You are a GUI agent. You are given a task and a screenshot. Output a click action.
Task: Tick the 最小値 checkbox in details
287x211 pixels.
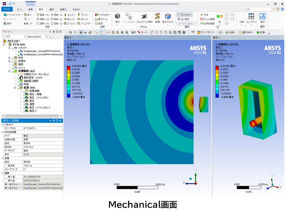click(x=6, y=177)
